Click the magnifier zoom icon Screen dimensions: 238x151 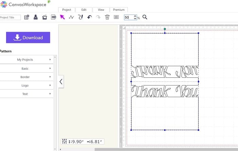[145, 17]
